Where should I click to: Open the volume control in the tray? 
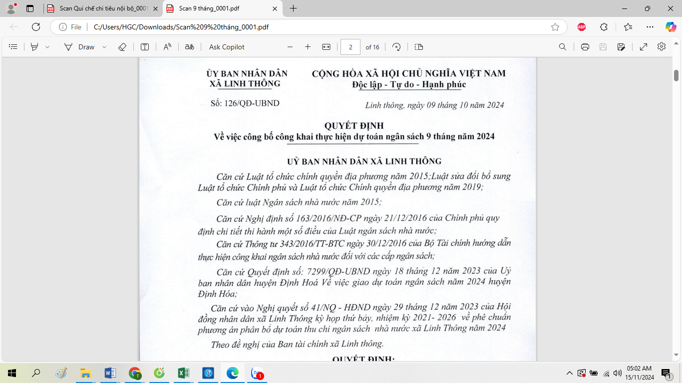(618, 373)
